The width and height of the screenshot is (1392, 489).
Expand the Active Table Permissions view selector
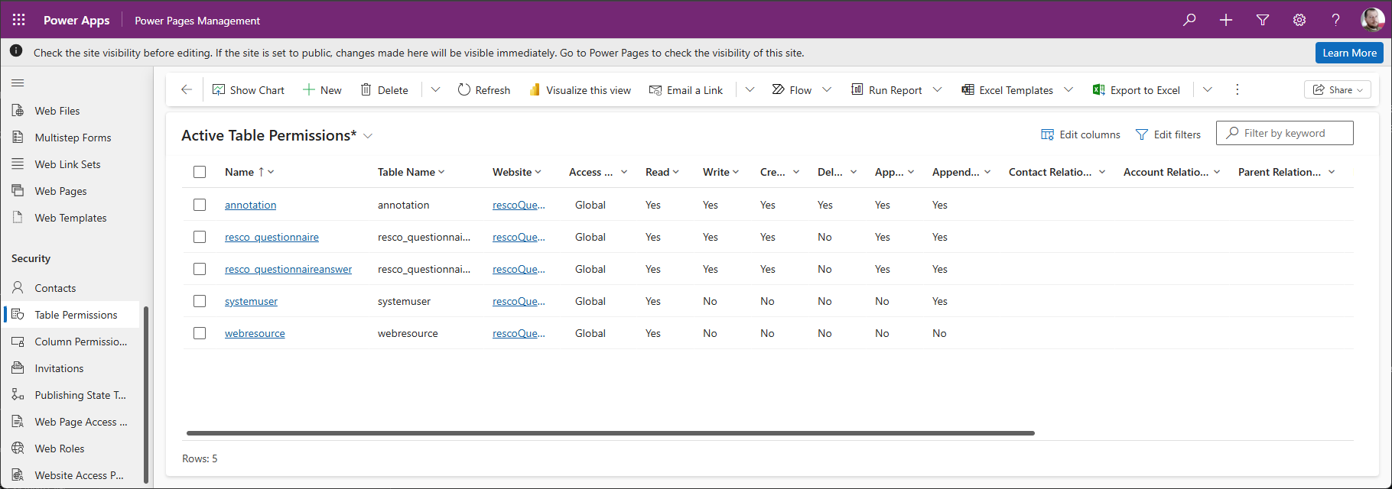(368, 136)
